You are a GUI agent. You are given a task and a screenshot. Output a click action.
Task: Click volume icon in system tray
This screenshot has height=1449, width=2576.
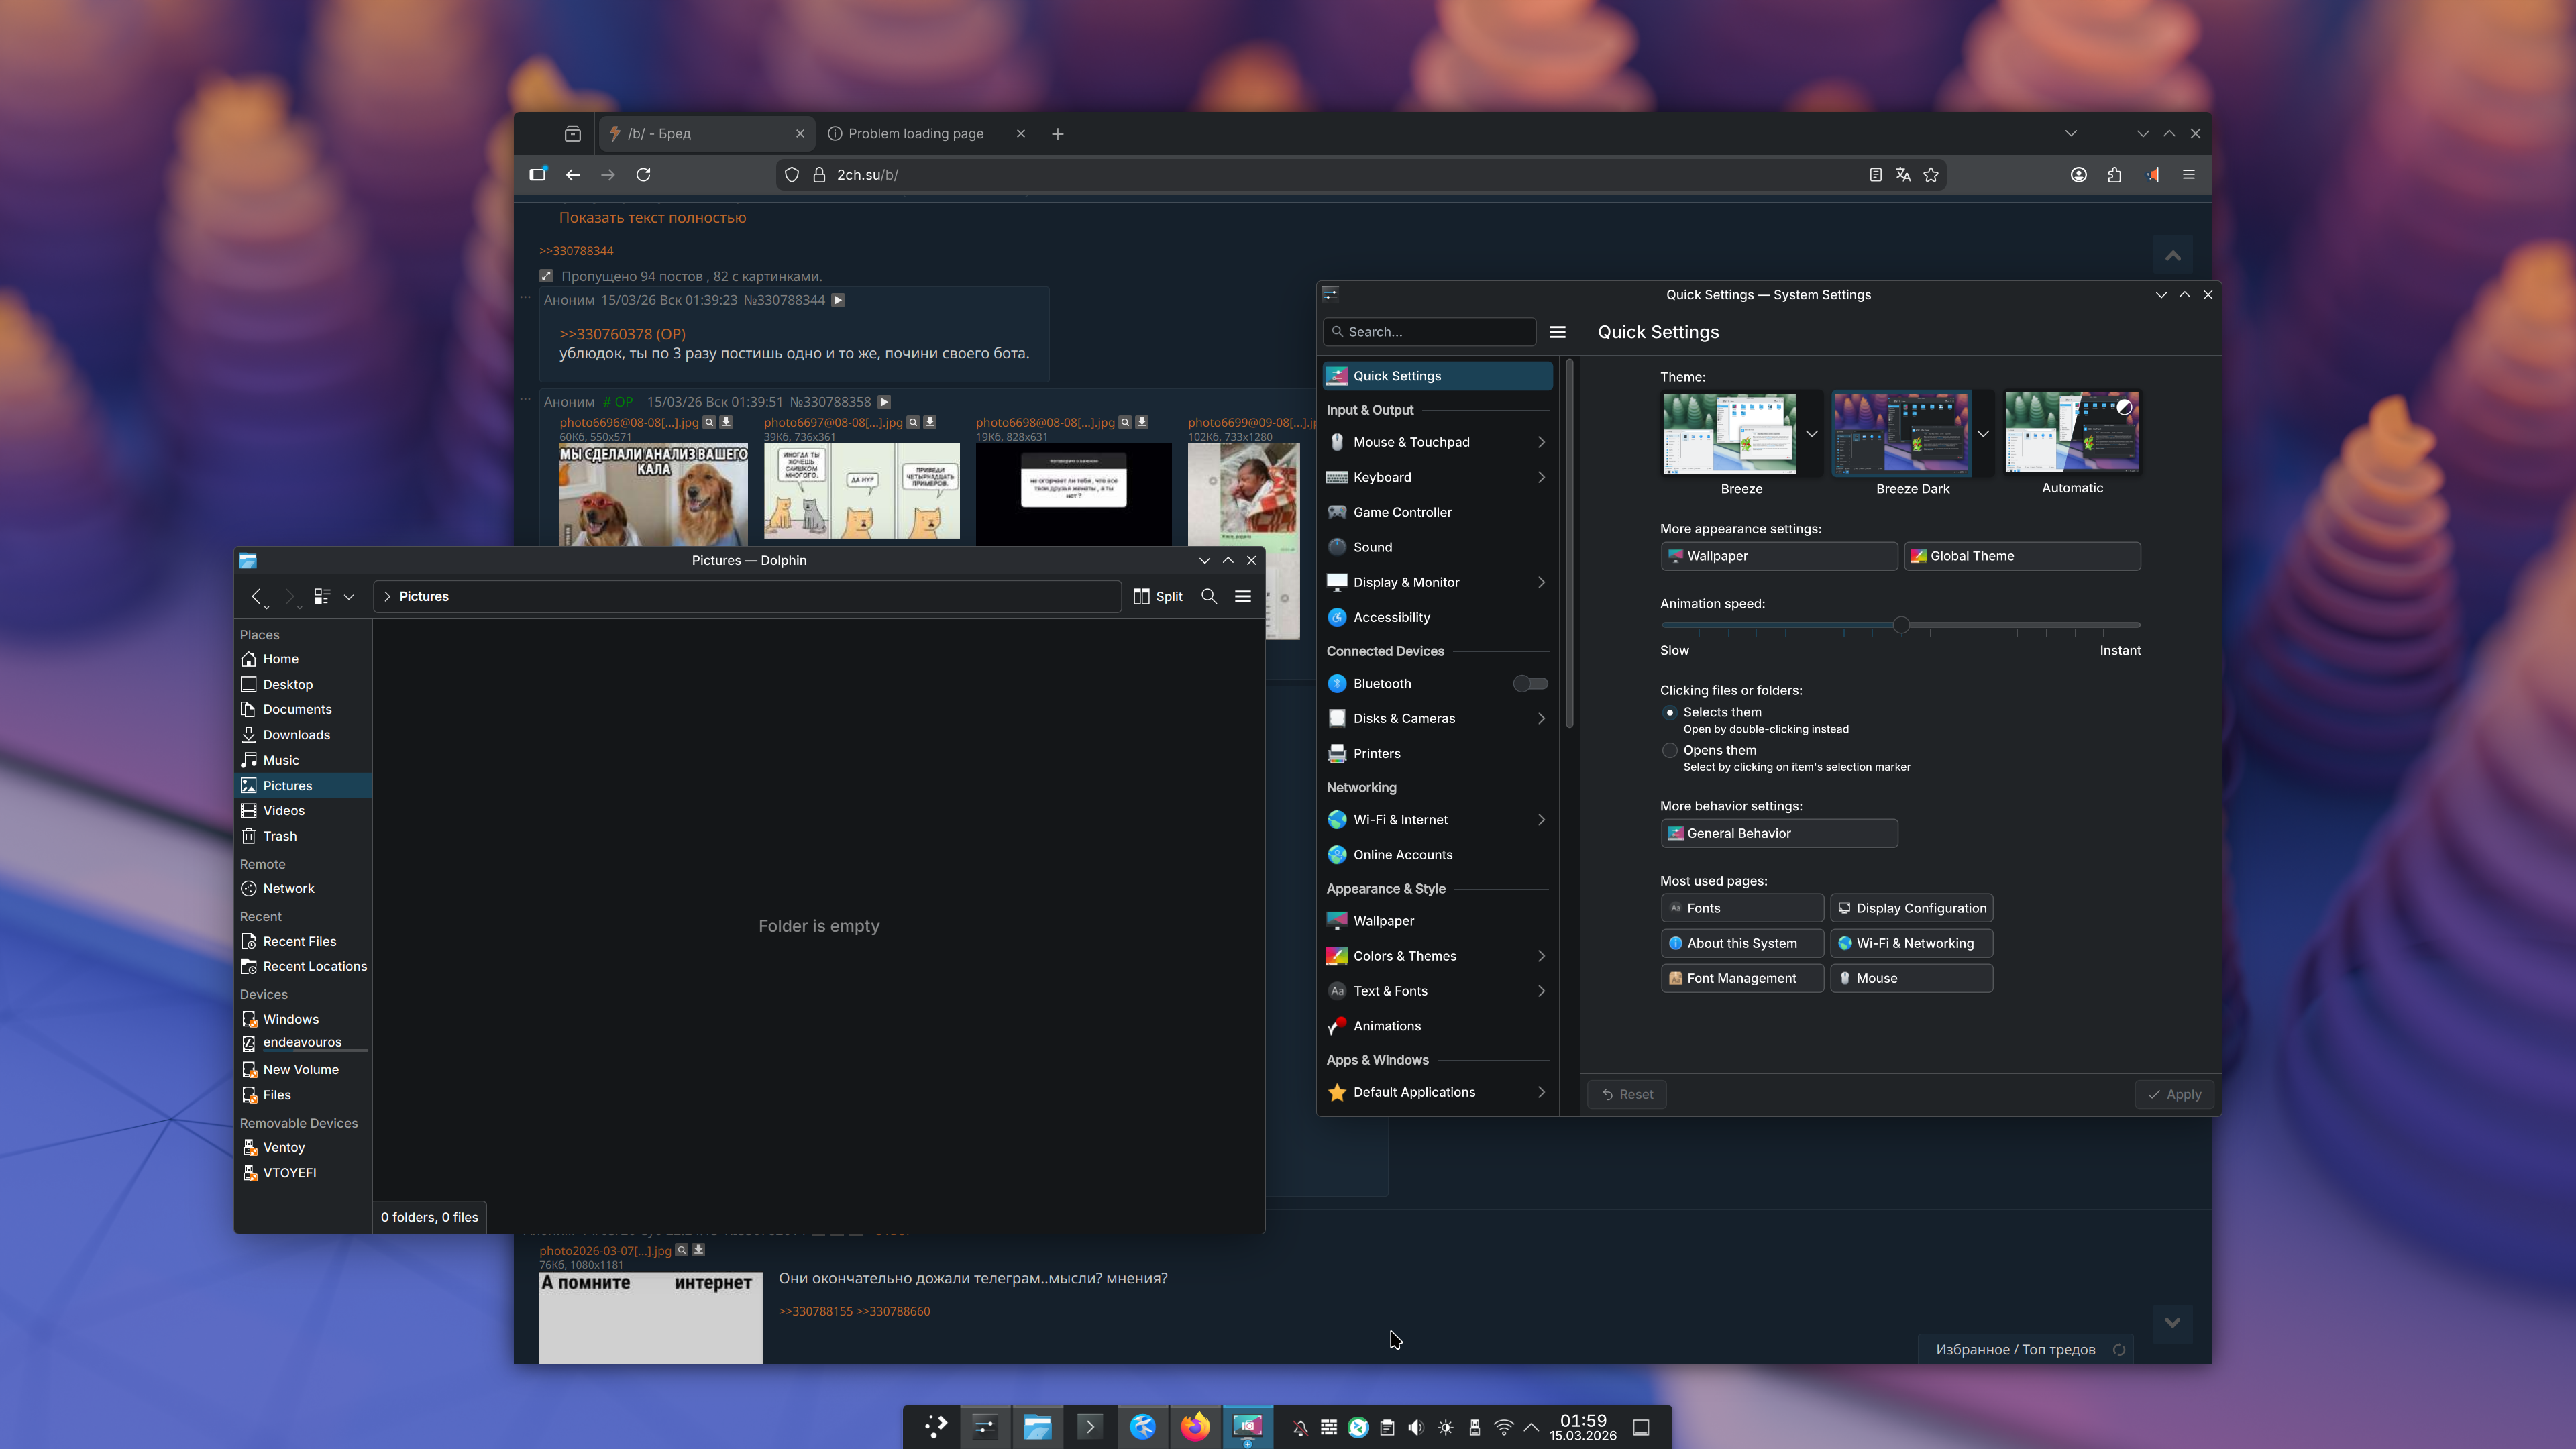pyautogui.click(x=1416, y=1427)
